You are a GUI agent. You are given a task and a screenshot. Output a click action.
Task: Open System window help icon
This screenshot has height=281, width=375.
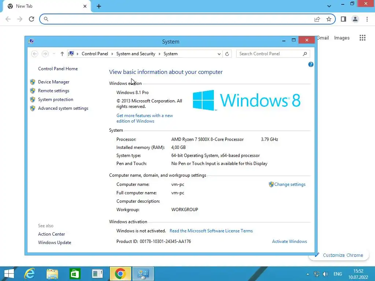point(311,64)
